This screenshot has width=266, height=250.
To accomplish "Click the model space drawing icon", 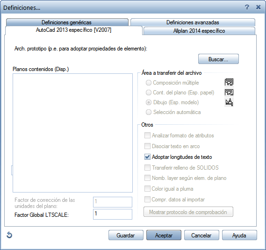I will [229, 102].
